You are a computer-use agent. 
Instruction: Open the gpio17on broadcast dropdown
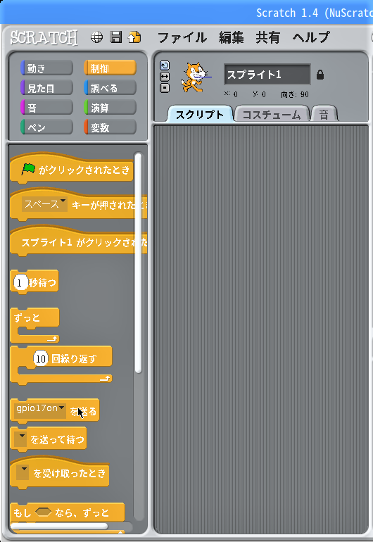(40, 410)
